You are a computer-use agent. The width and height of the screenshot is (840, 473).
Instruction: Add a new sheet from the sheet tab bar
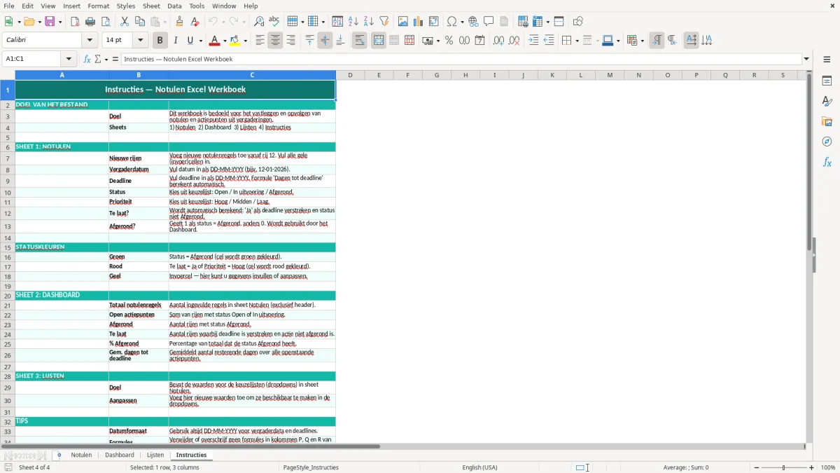coord(59,455)
